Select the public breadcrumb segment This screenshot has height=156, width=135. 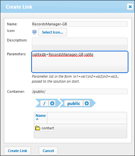pyautogui.click(x=74, y=103)
